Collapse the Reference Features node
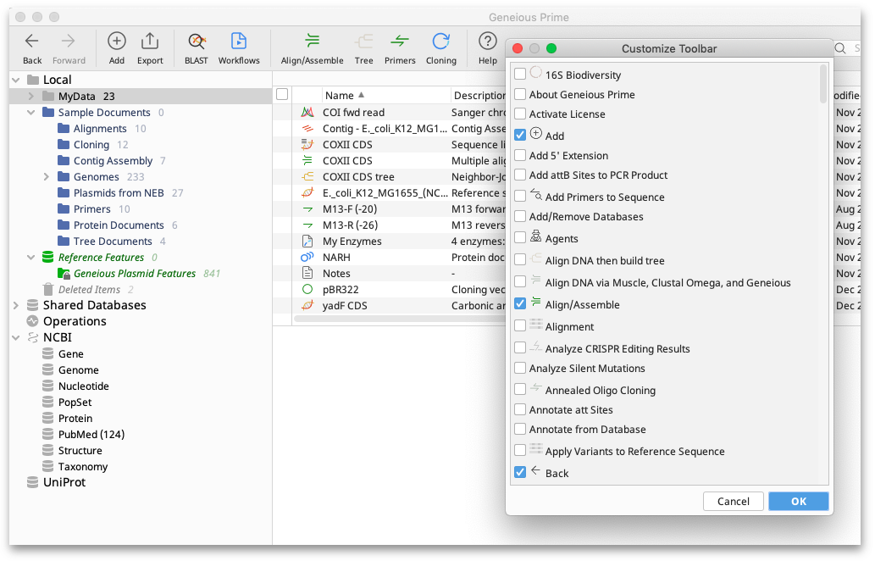Viewport: 875px width, 561px height. coord(31,258)
